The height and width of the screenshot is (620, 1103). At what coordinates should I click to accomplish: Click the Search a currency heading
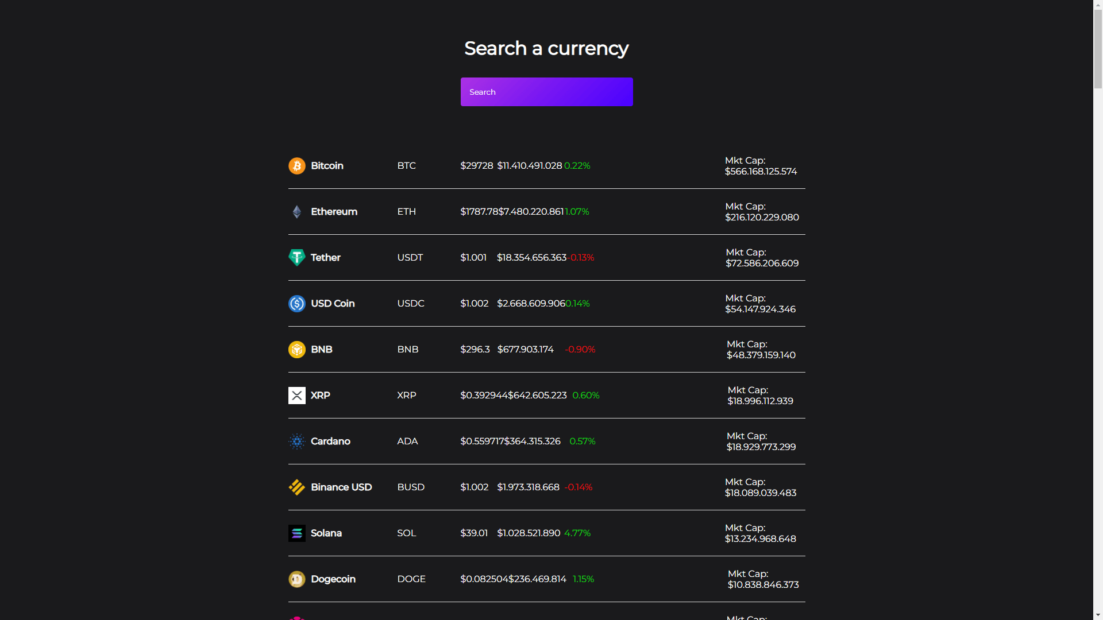tap(546, 49)
